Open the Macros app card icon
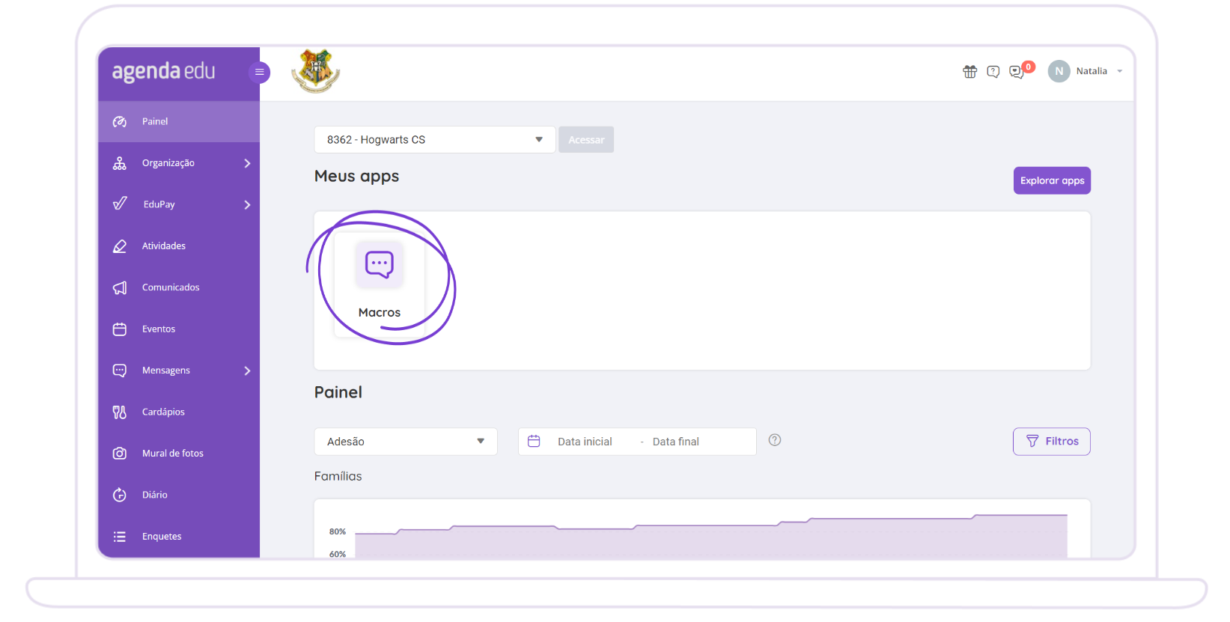Image resolution: width=1230 pixels, height=622 pixels. [380, 264]
